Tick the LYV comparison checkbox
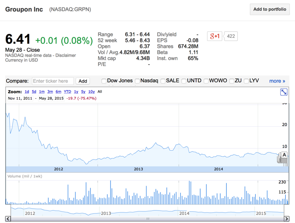Viewport: 295px width, 223px height. 246,81
